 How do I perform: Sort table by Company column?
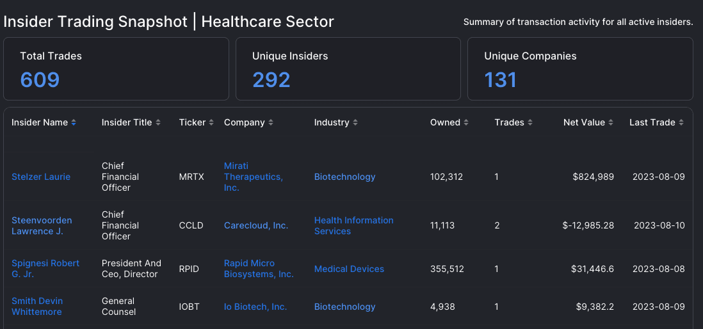point(248,122)
